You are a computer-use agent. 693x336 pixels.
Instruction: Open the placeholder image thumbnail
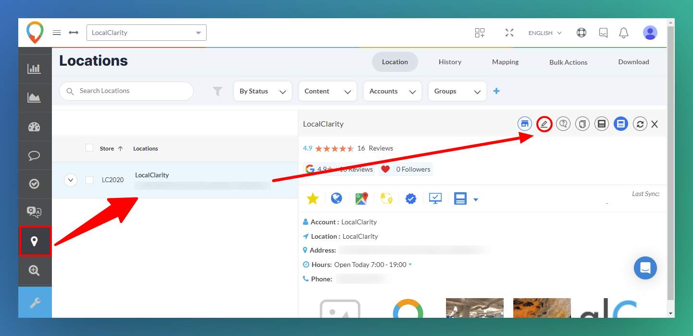pos(340,308)
